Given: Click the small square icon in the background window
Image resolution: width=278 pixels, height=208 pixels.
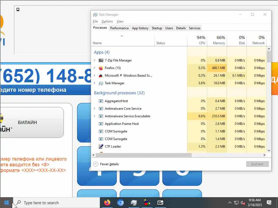Looking at the screenshot, I should 18,9.
